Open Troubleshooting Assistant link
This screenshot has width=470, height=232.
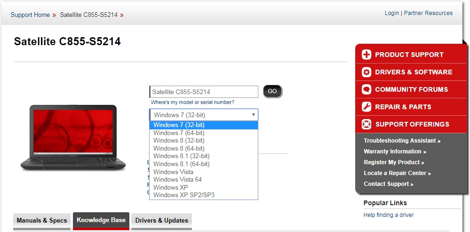[x=402, y=141]
